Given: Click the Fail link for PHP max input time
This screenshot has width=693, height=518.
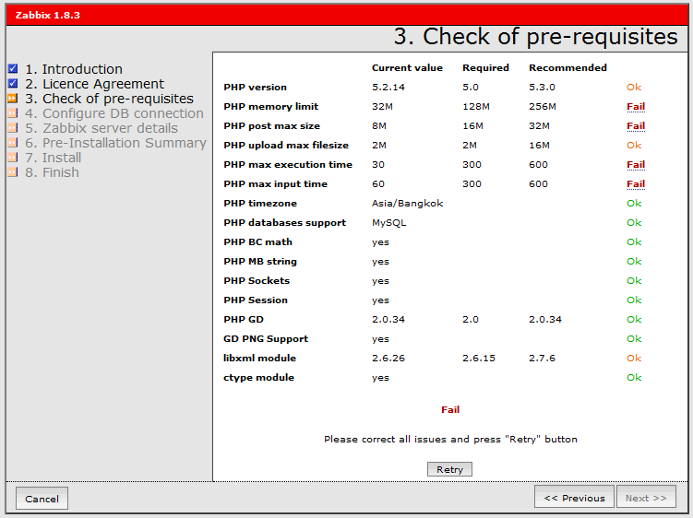Looking at the screenshot, I should [x=636, y=184].
